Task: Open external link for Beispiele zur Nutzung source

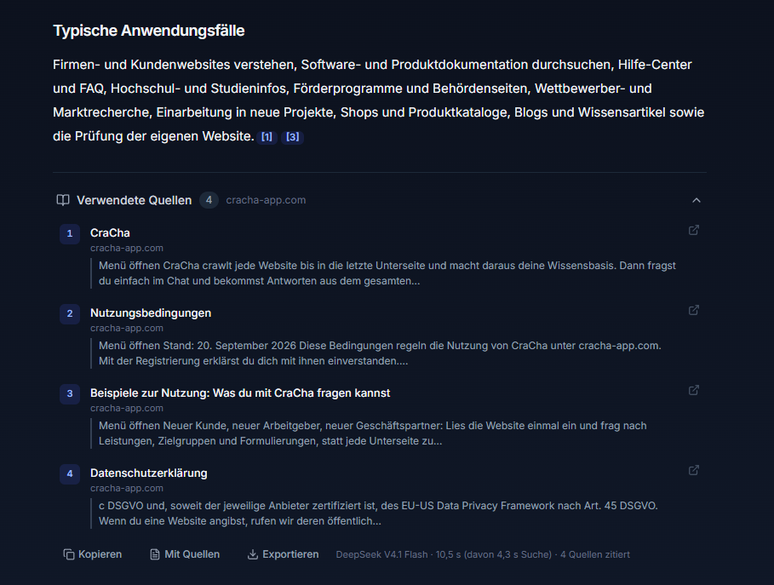Action: pos(694,390)
